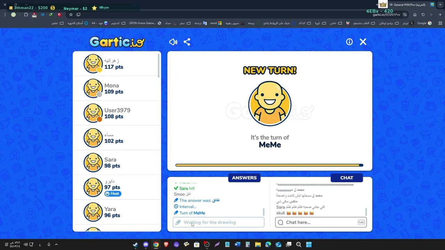Reload the page with refresh icon
This screenshot has width=445, height=250.
(423, 15)
